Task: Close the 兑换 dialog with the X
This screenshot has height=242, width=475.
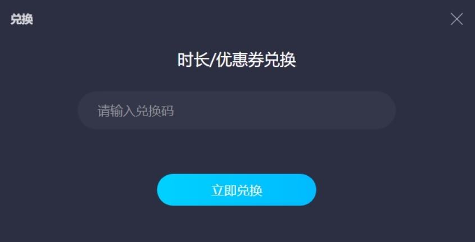Action: pos(456,19)
